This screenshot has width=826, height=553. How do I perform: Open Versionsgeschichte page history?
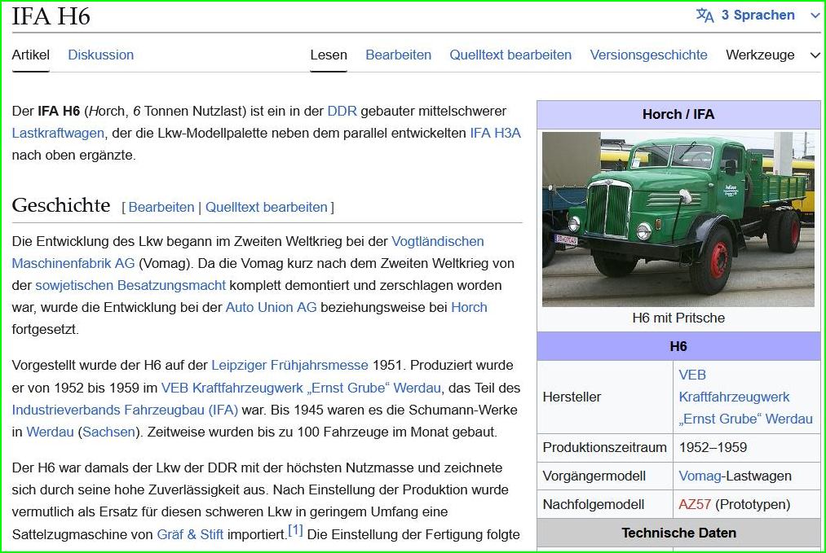pos(648,55)
